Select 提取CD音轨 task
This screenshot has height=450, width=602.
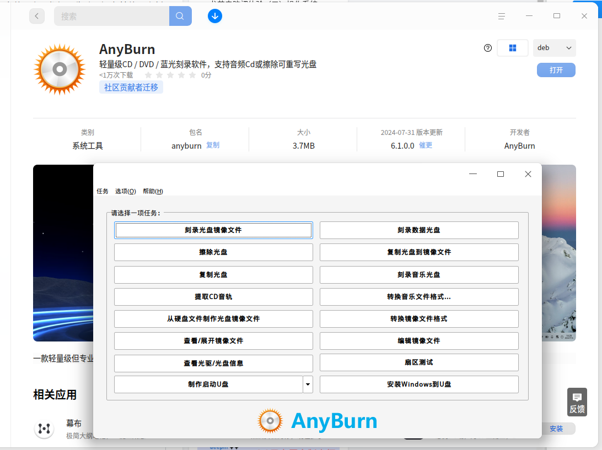[x=213, y=297]
